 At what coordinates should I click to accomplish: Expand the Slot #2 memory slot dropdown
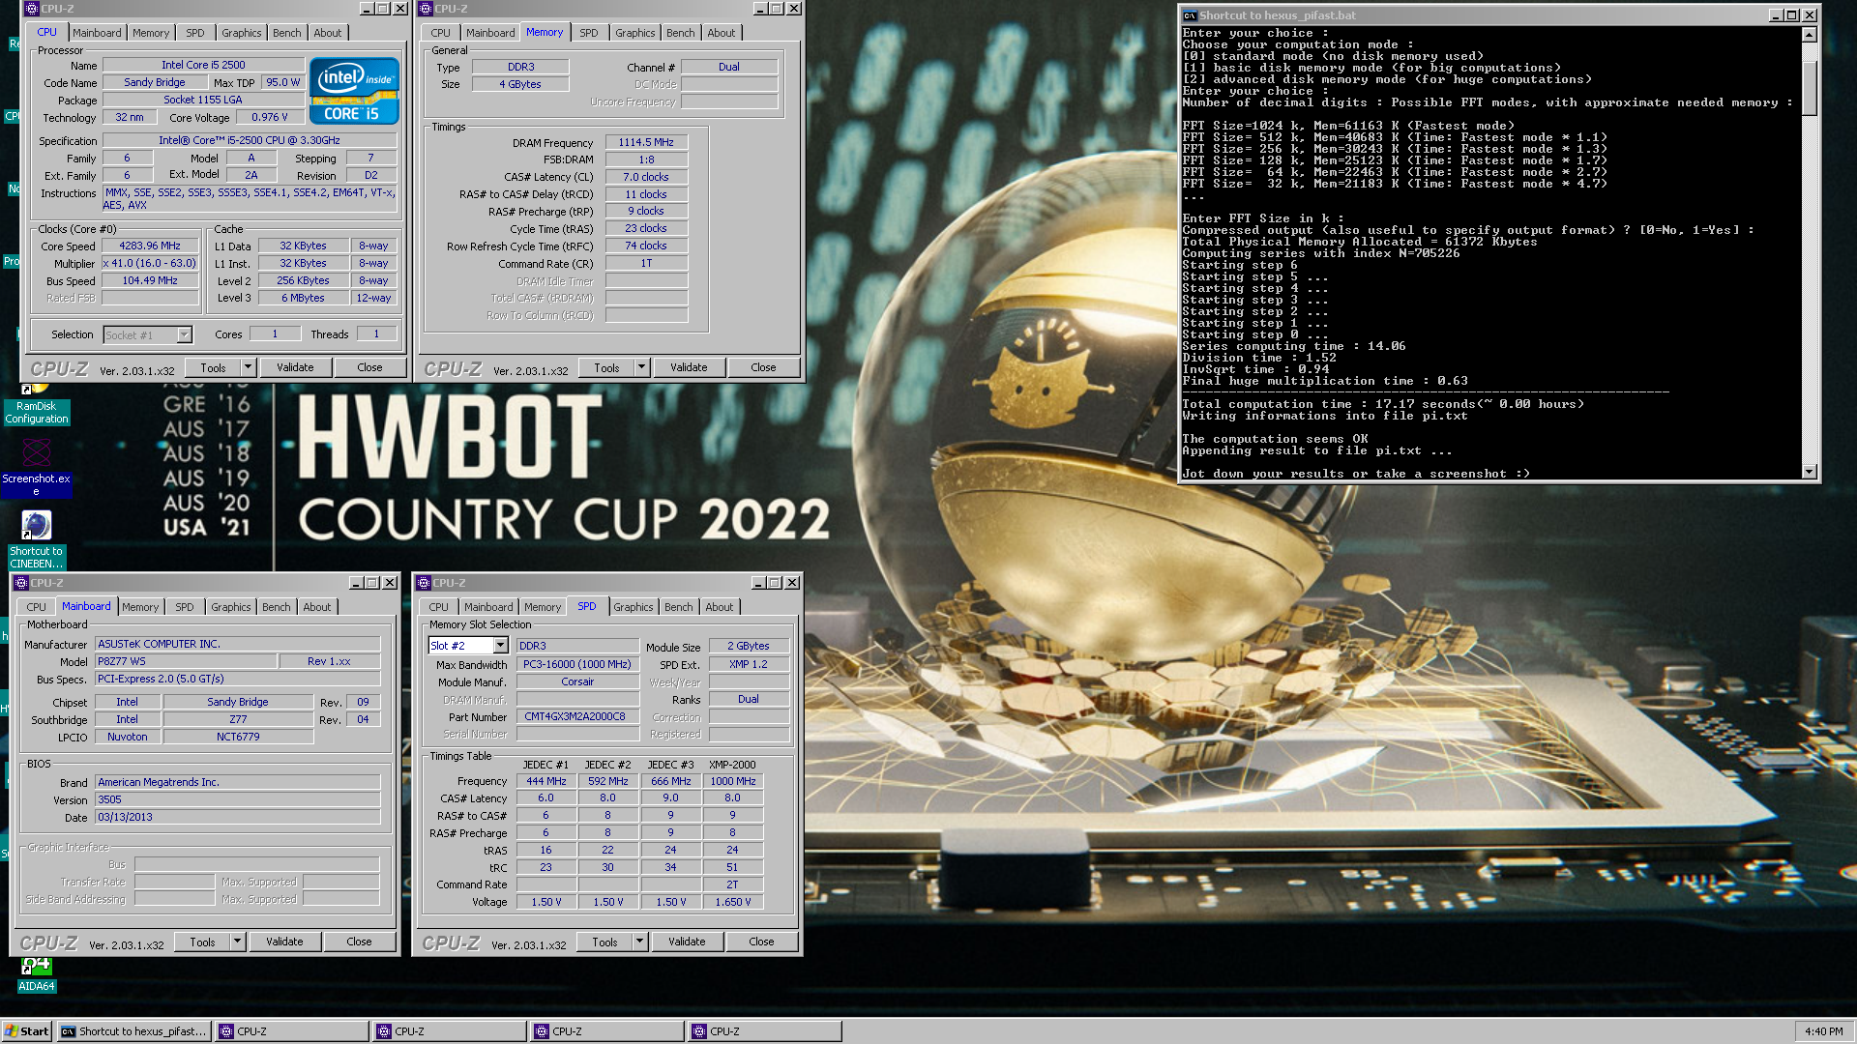click(x=501, y=646)
